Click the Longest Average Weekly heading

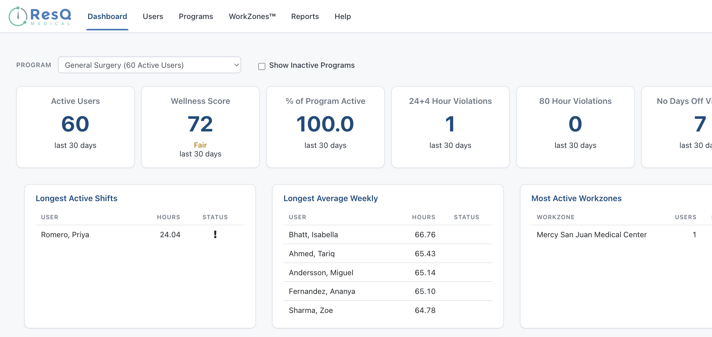331,198
